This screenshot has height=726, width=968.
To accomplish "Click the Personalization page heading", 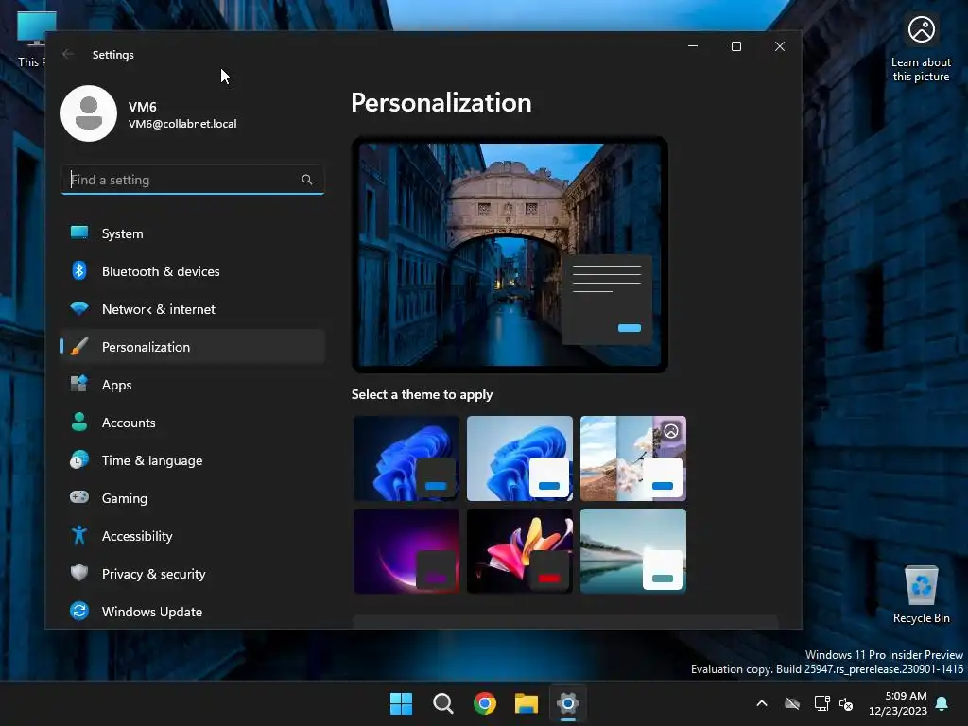I will pyautogui.click(x=441, y=102).
